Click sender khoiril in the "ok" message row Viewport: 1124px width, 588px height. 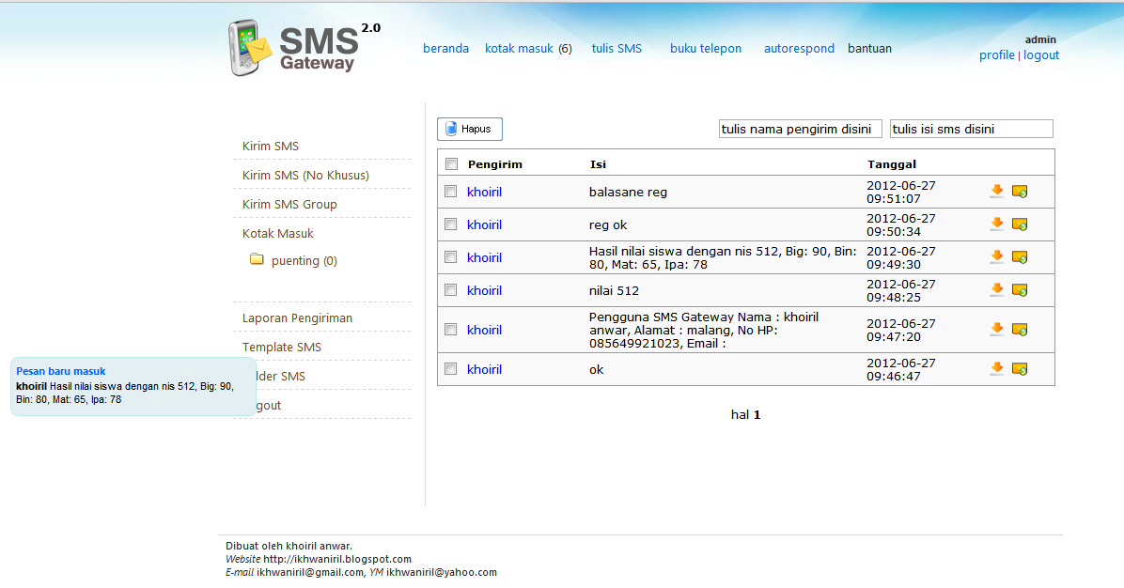(484, 369)
